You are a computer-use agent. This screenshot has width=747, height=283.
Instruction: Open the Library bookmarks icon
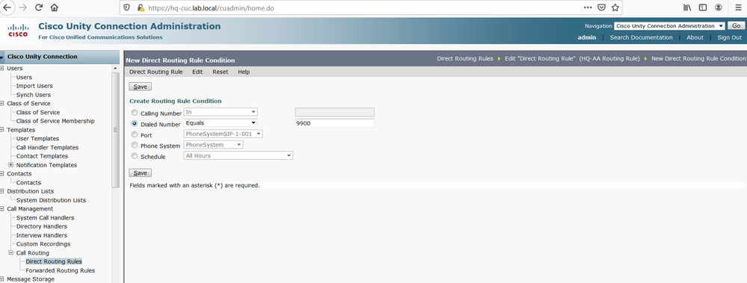tap(687, 7)
